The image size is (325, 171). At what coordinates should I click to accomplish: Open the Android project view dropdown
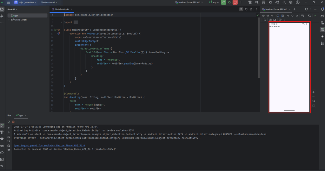click(12, 9)
